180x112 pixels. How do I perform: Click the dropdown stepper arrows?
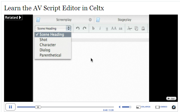coord(69,28)
